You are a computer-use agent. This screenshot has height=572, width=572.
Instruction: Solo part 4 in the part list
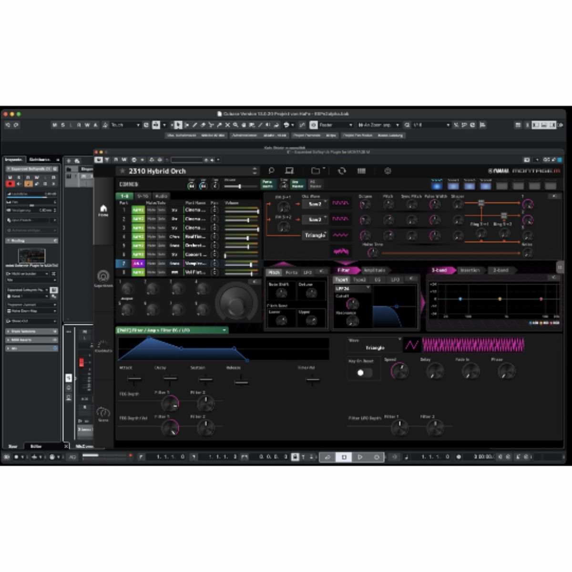(162, 237)
